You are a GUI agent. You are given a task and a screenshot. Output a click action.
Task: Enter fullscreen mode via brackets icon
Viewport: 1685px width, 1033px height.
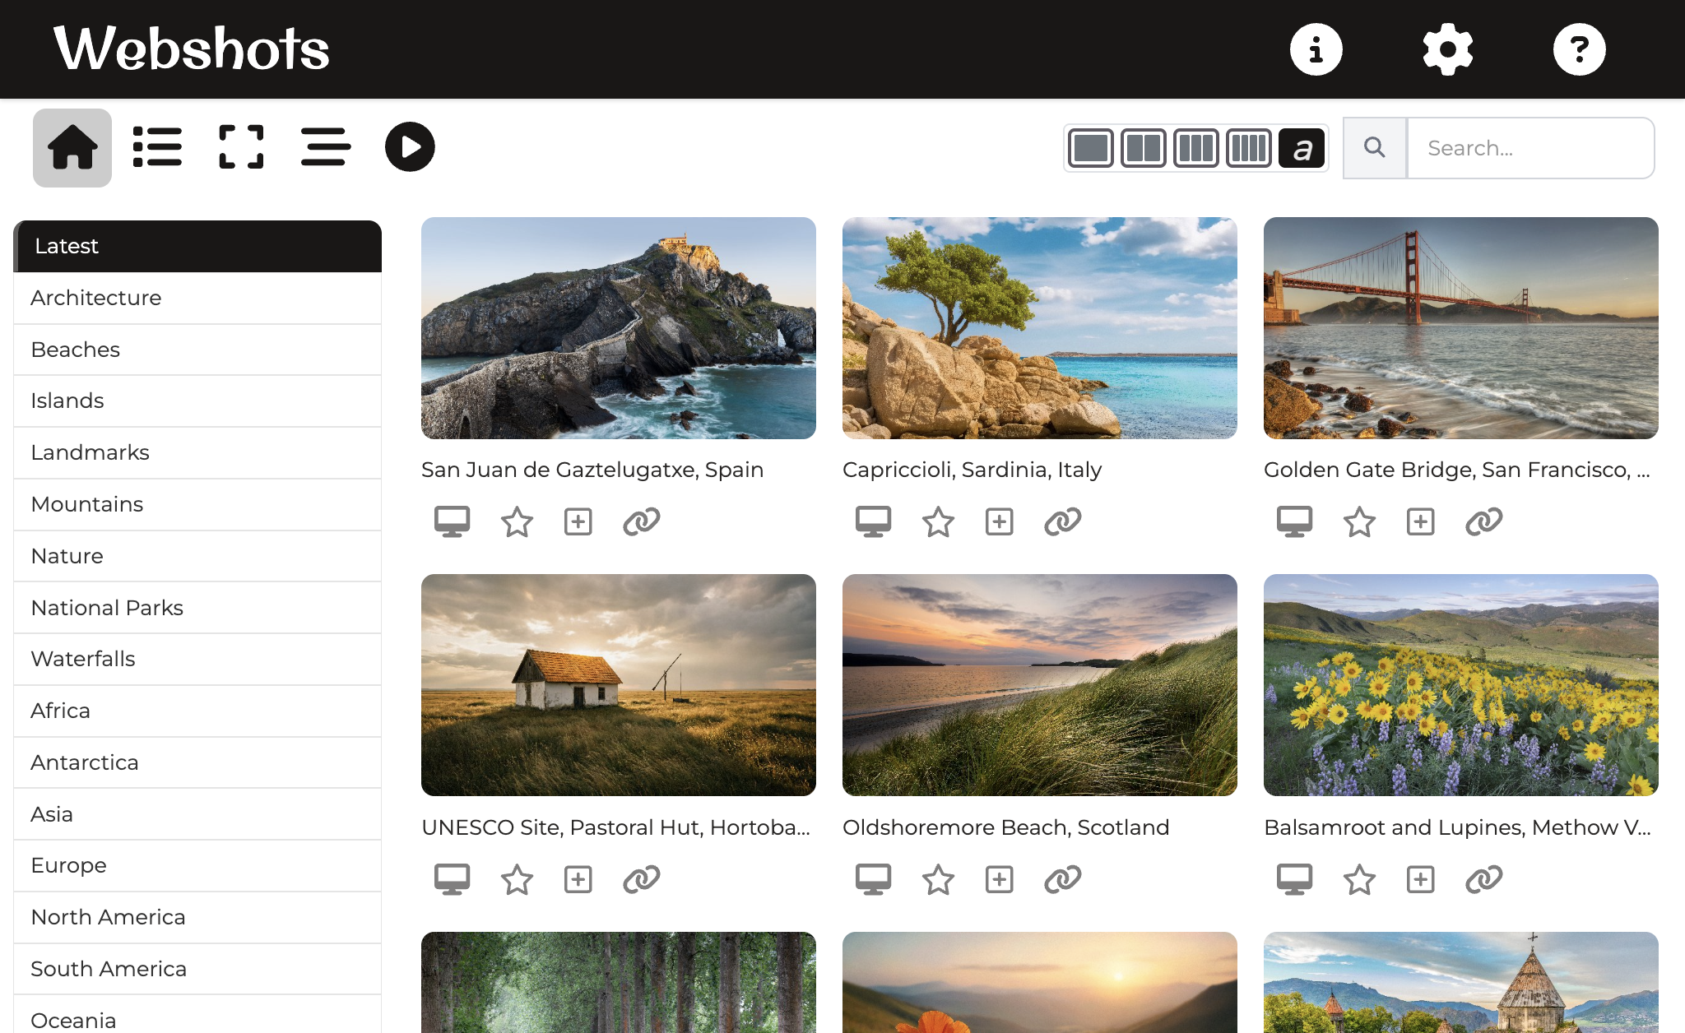pos(241,147)
